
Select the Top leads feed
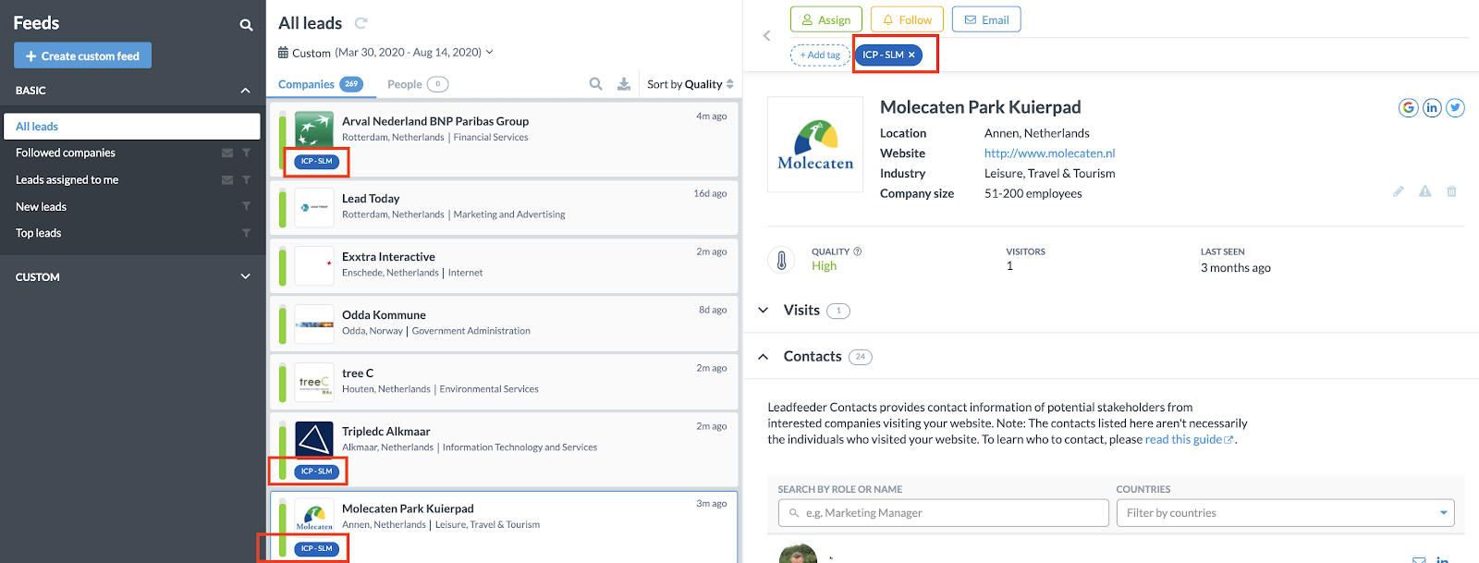click(39, 233)
